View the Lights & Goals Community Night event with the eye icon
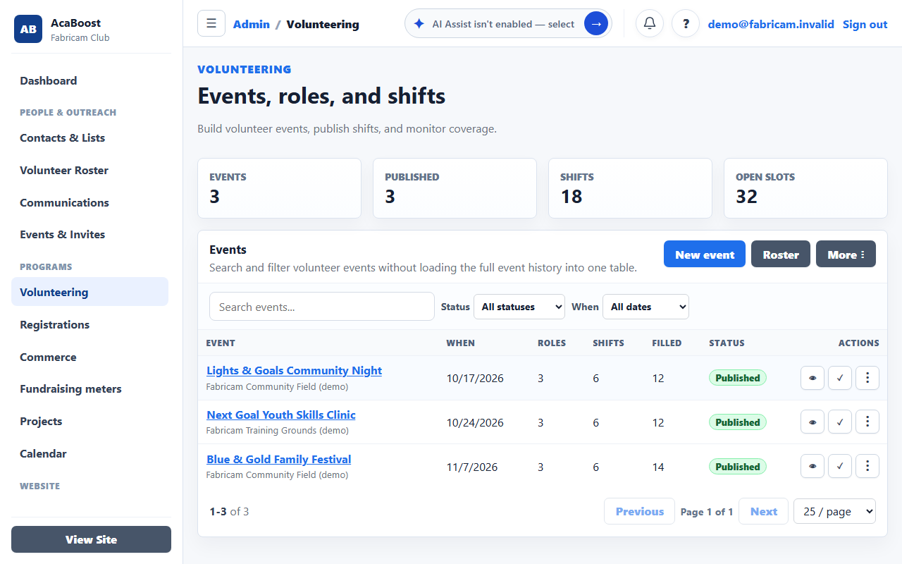Viewport: 902px width, 564px height. pyautogui.click(x=813, y=378)
